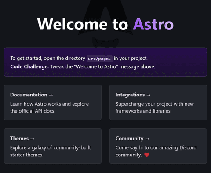Screen dimensions: 211x173
Task: Open the Community card link
Action: [158, 146]
